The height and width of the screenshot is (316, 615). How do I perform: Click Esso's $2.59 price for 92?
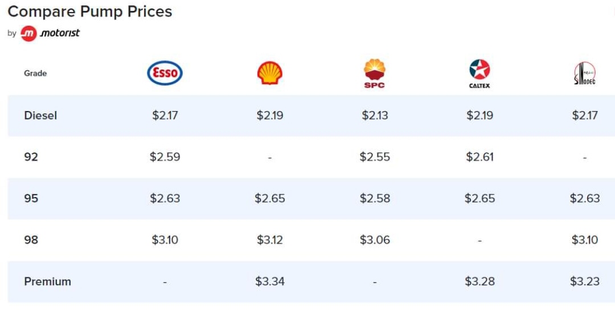point(165,157)
